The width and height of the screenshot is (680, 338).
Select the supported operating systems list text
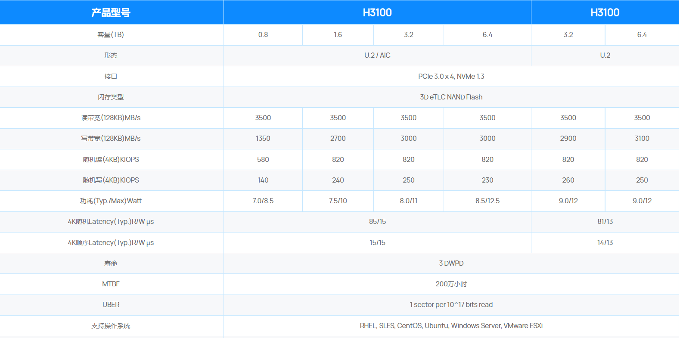(x=451, y=326)
